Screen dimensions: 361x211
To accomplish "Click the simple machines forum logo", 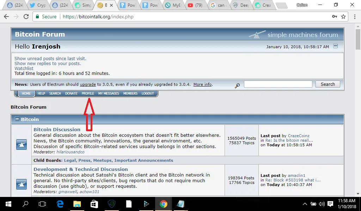I will pyautogui.click(x=294, y=34).
